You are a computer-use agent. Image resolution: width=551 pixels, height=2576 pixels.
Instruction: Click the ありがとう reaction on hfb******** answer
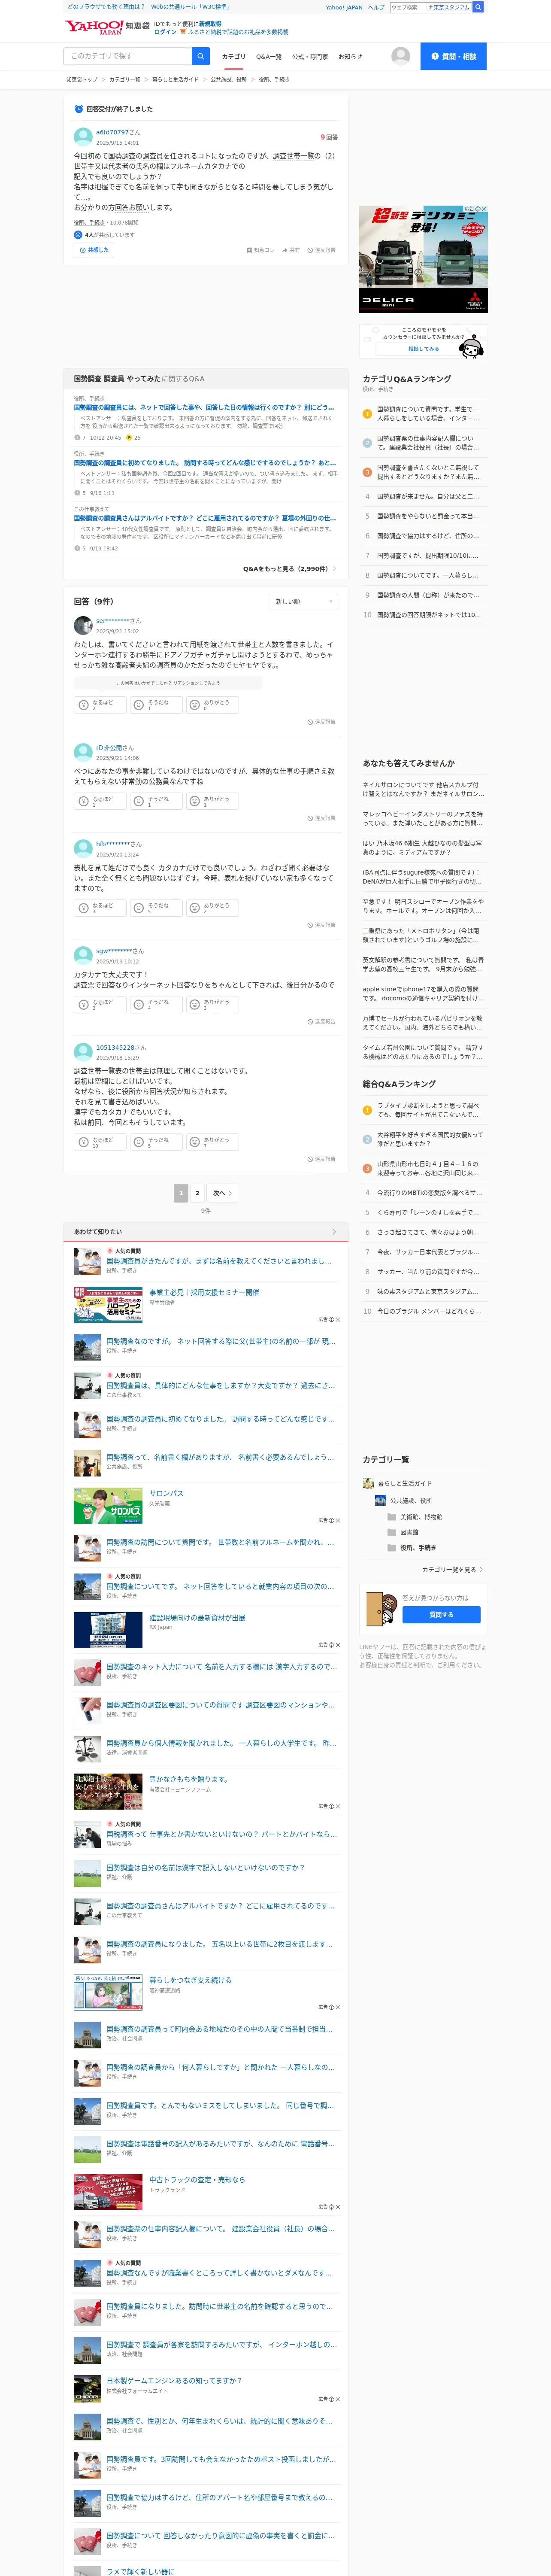click(x=211, y=908)
